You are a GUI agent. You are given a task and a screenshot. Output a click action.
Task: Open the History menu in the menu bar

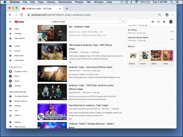coord(51,2)
